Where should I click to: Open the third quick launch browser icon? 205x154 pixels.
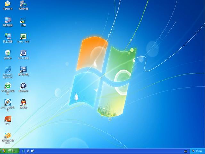(x=33, y=151)
